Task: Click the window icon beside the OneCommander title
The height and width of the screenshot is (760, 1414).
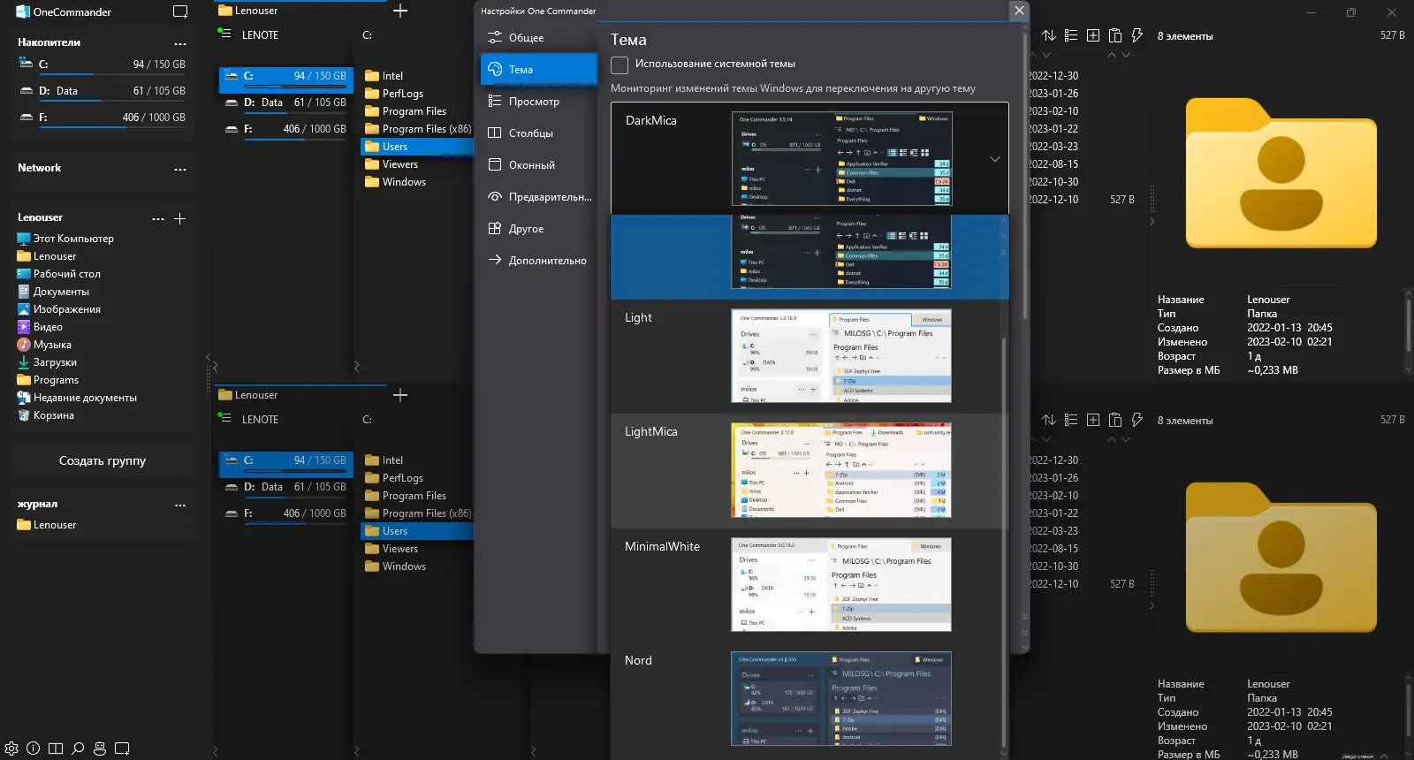Action: [180, 12]
